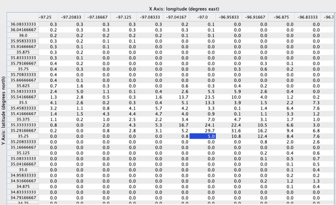Click the 16.2 value cell

pos(255,131)
